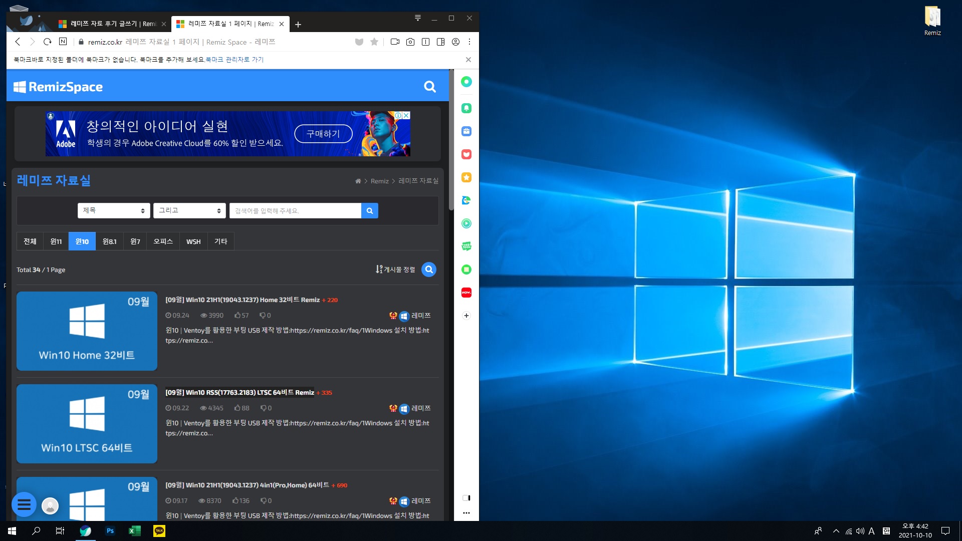Image resolution: width=962 pixels, height=541 pixels.
Task: Open the green ring icon atop the Whale sidebar
Action: point(466,82)
